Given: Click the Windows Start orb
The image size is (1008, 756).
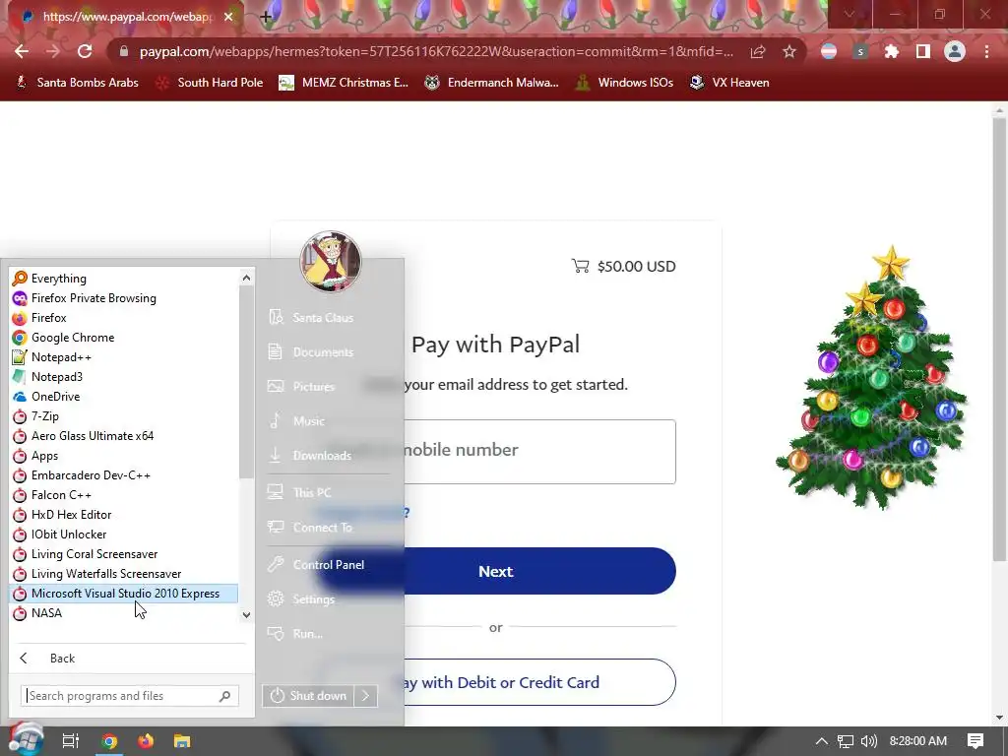Looking at the screenshot, I should click(25, 740).
